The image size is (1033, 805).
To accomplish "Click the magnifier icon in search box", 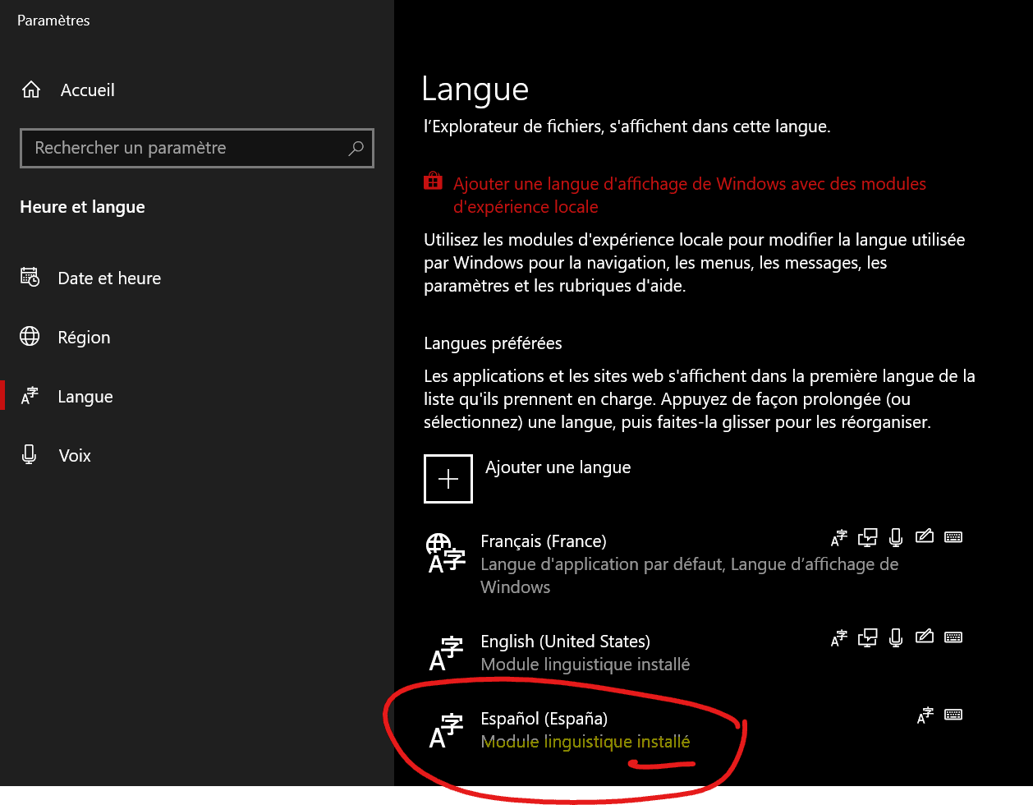I will coord(356,148).
